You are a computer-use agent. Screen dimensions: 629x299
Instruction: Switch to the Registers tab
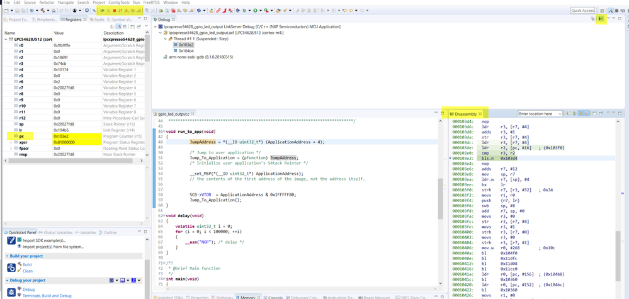[x=72, y=20]
